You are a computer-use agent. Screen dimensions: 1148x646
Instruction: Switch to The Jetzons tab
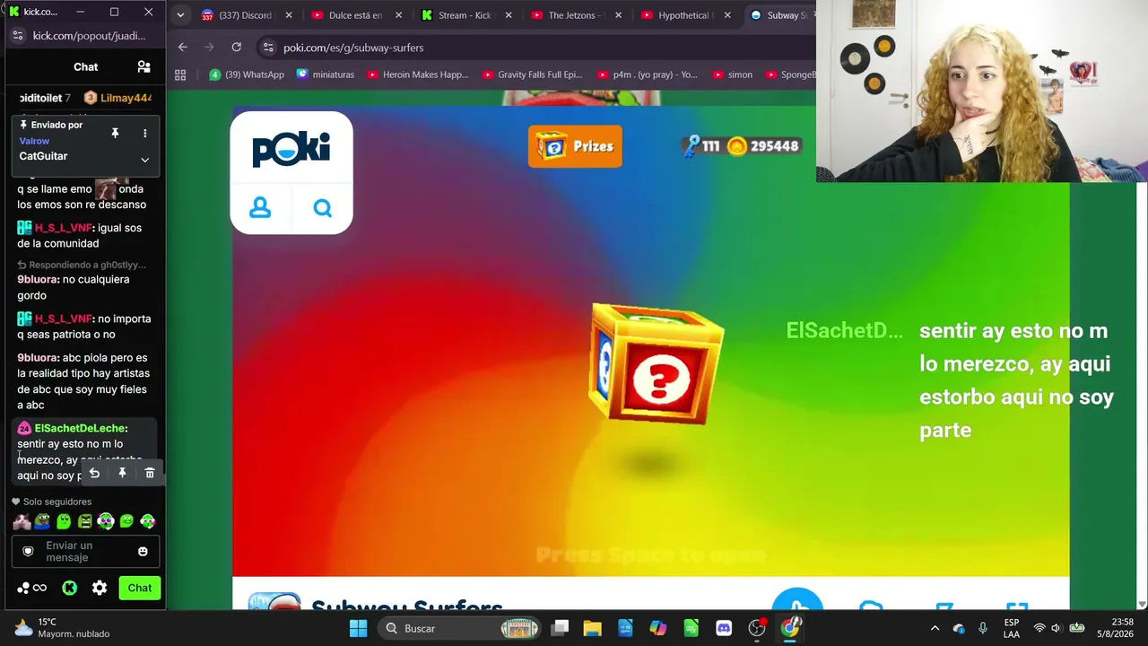tap(576, 15)
